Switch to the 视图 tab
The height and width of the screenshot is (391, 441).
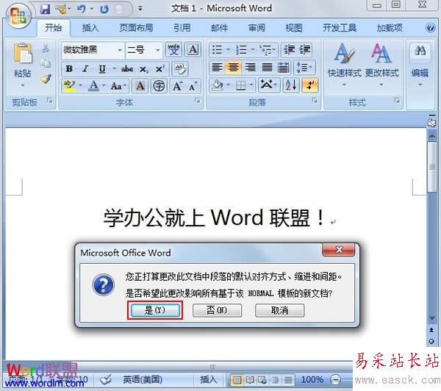point(293,28)
